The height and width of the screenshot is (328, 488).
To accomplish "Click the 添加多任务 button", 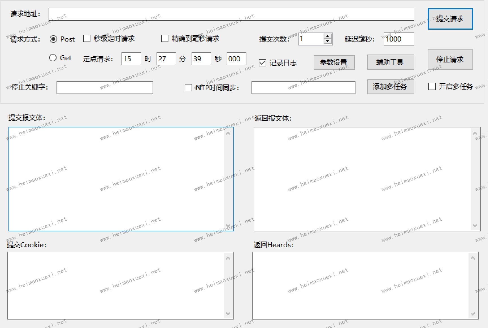I will [391, 87].
